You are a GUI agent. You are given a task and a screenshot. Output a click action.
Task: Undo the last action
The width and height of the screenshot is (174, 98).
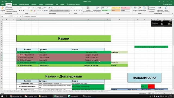pos(5,1)
